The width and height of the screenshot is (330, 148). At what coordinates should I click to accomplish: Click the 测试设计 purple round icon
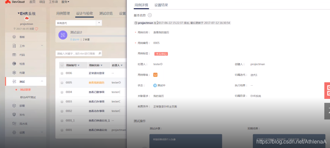pos(63,35)
